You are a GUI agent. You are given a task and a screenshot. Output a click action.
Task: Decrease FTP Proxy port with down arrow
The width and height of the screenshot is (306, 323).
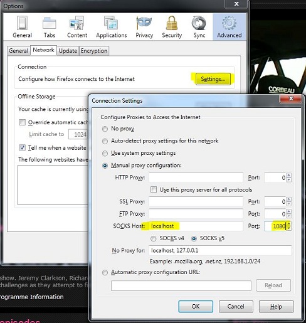point(289,216)
